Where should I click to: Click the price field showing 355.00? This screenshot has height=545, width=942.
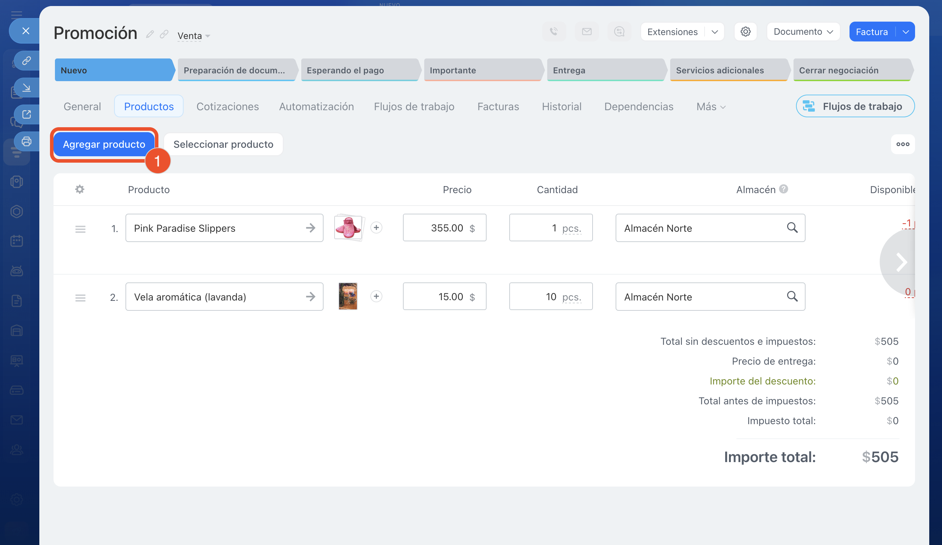tap(444, 227)
